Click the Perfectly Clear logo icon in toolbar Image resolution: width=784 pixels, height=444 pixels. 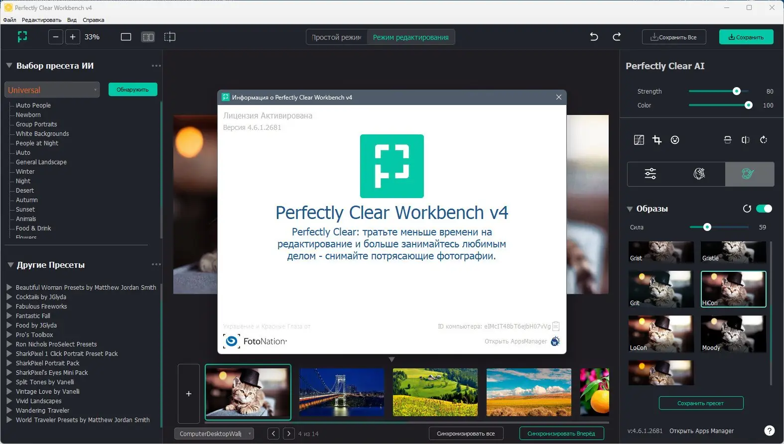(22, 37)
